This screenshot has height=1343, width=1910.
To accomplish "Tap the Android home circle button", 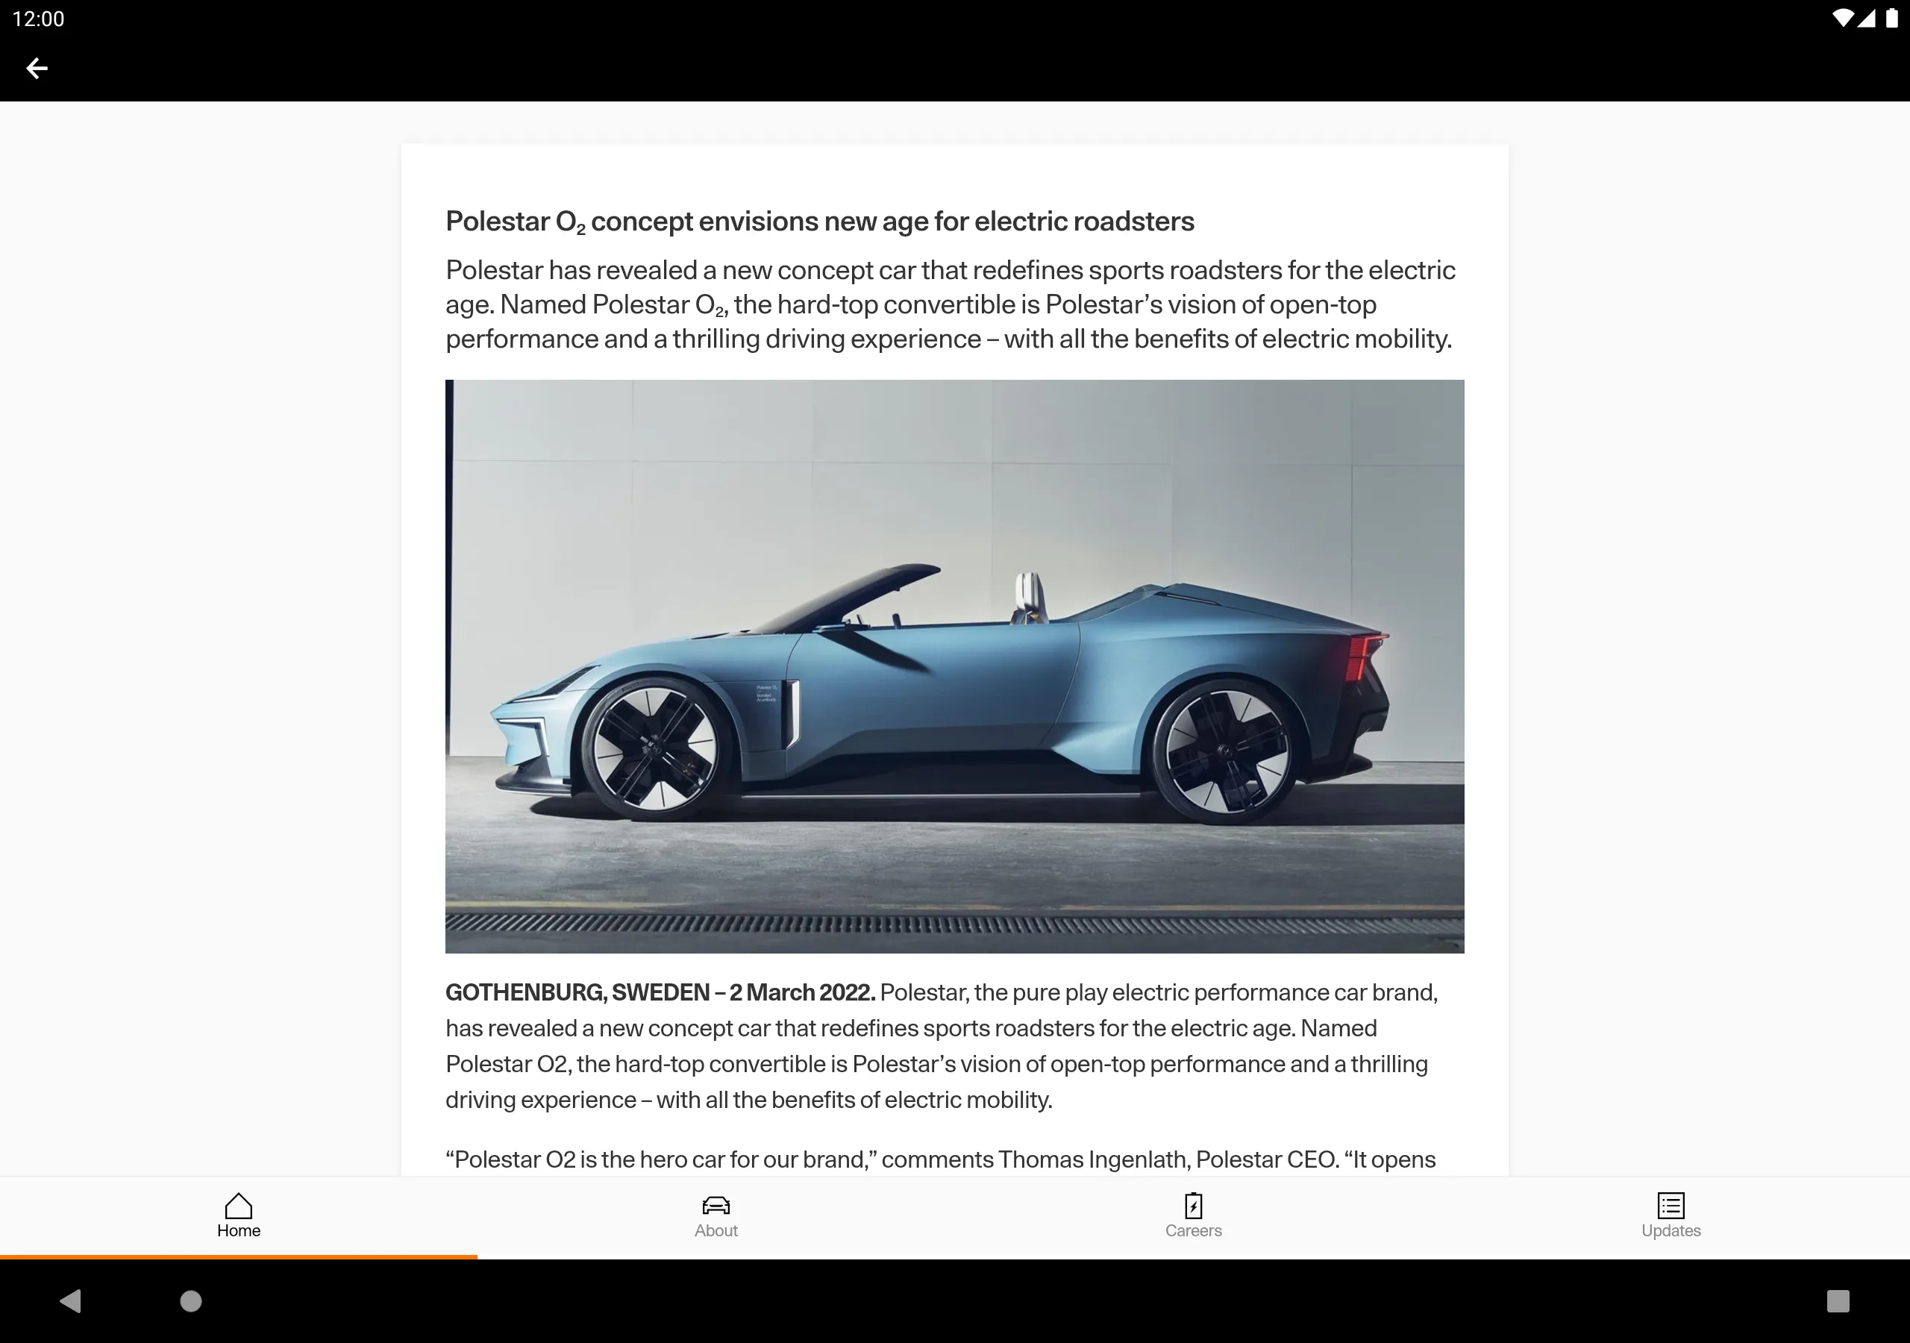I will [191, 1300].
